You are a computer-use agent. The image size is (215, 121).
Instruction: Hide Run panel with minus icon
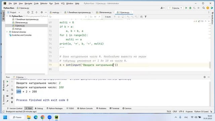pos(209,77)
